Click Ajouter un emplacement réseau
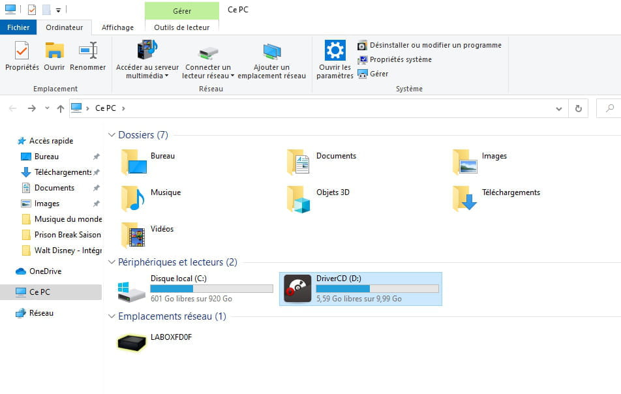This screenshot has width=621, height=394. (x=271, y=61)
